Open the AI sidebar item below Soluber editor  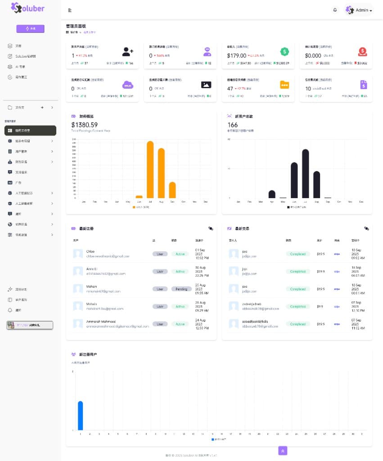pos(17,67)
